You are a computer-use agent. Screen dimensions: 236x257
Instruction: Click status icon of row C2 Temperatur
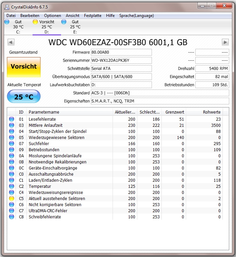point(12,186)
